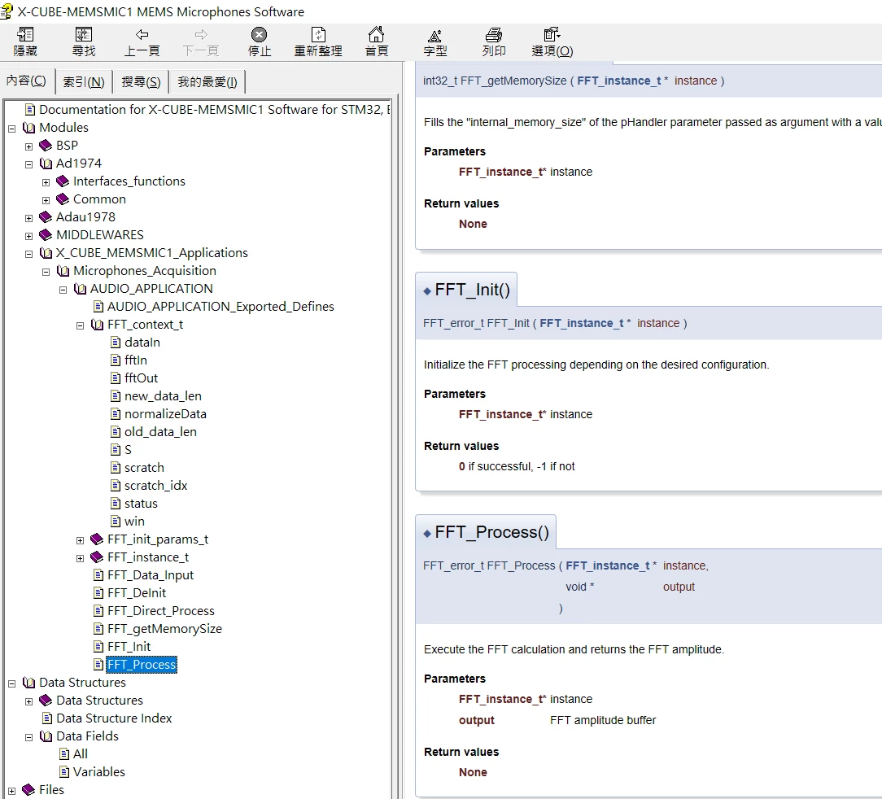Select the FFT_Direct_Process tree item
Image resolution: width=882 pixels, height=799 pixels.
point(161,611)
